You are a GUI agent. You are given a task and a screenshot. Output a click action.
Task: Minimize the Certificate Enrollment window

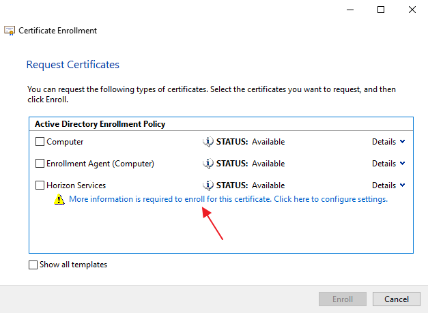(x=349, y=10)
